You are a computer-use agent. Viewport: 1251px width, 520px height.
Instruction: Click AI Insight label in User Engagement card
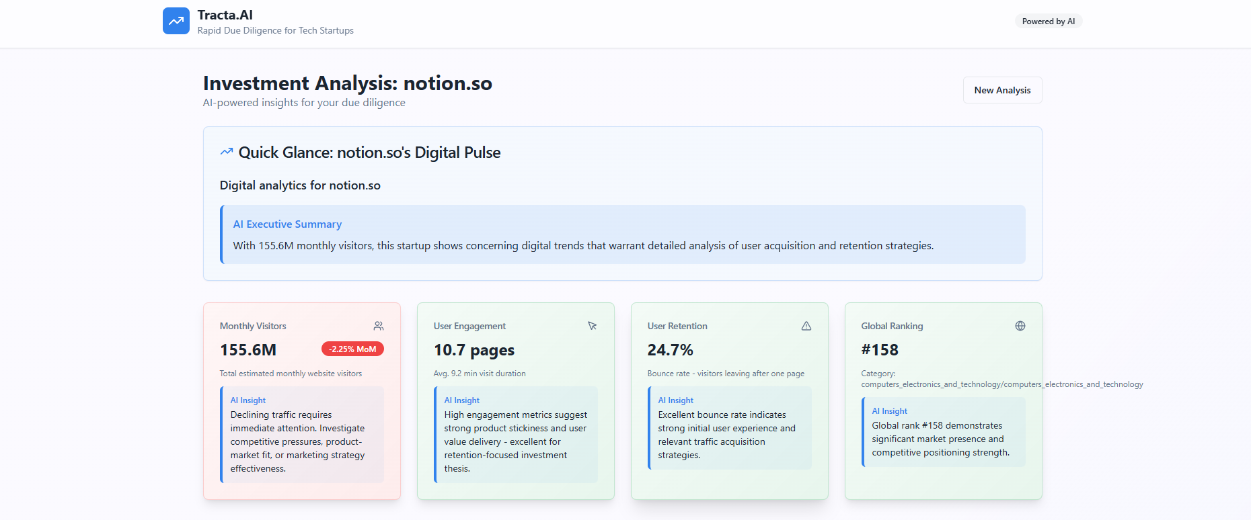point(462,400)
